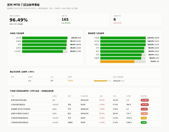The height and width of the screenshot is (132, 169).
Task: Click the 4.00% target cell
Action: click(116, 109)
